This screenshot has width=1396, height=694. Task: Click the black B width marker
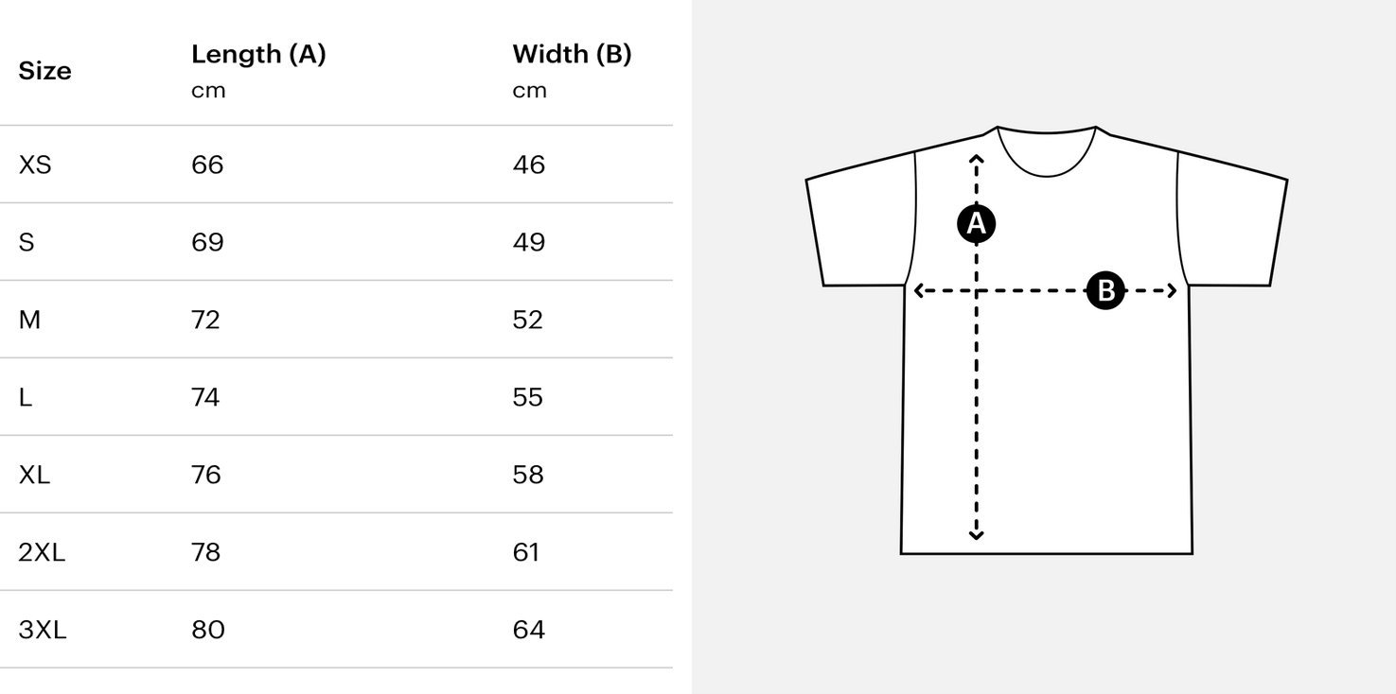(x=1104, y=291)
